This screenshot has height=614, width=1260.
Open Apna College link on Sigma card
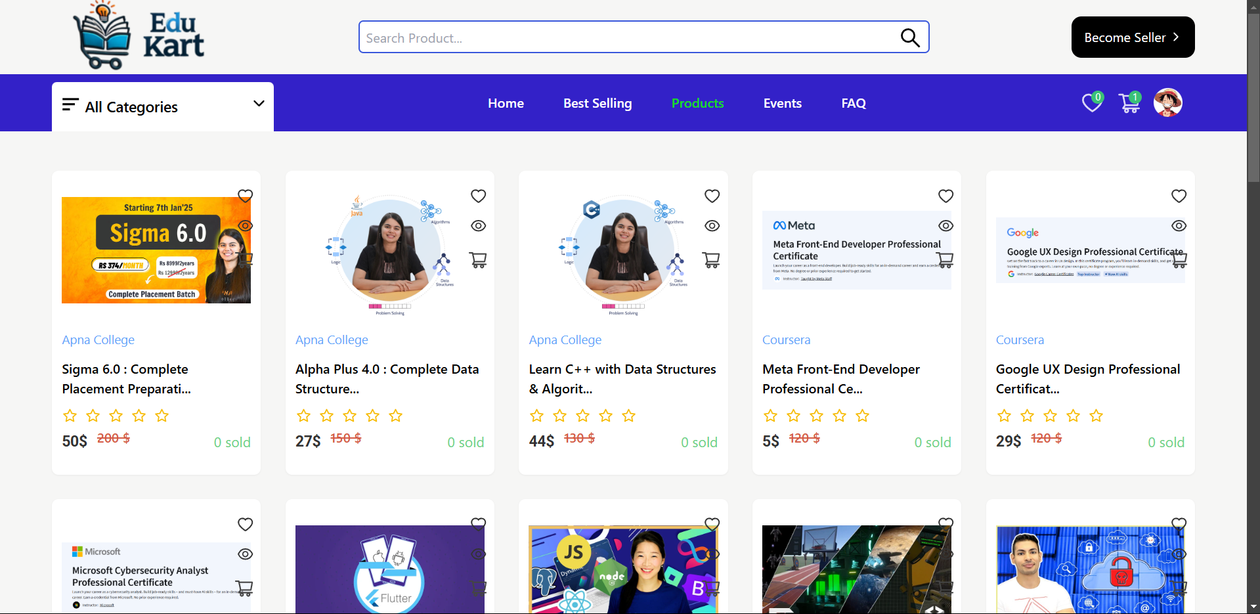pos(98,340)
